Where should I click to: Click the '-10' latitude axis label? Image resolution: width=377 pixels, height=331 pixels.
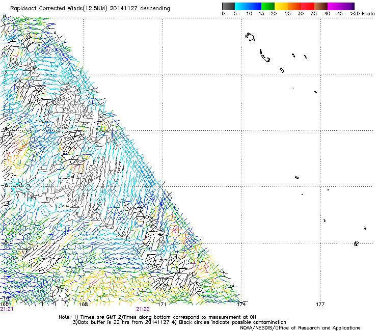tap(5, 299)
